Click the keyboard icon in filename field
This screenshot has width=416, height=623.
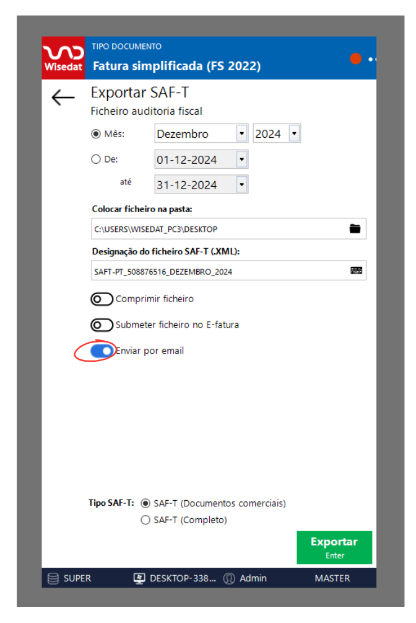tap(355, 271)
